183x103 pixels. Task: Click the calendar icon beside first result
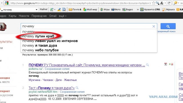[x=166, y=64]
